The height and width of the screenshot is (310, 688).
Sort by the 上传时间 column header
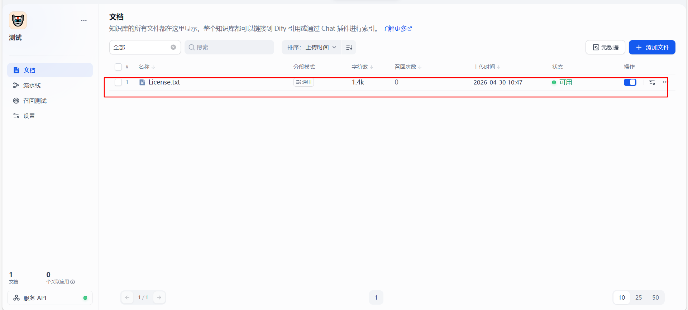point(487,67)
